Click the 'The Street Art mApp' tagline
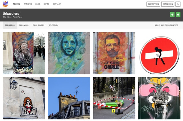This screenshot has height=121, width=183. [x=12, y=17]
